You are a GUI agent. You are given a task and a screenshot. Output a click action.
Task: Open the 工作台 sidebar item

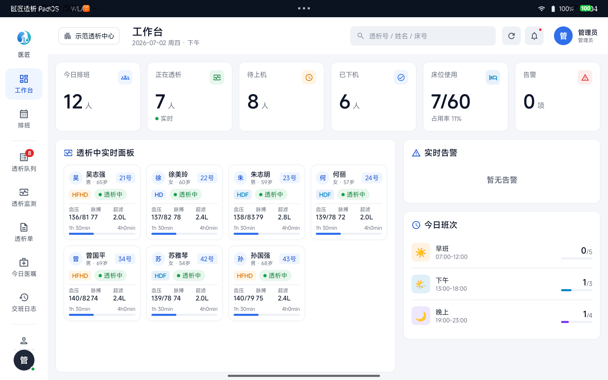click(24, 84)
